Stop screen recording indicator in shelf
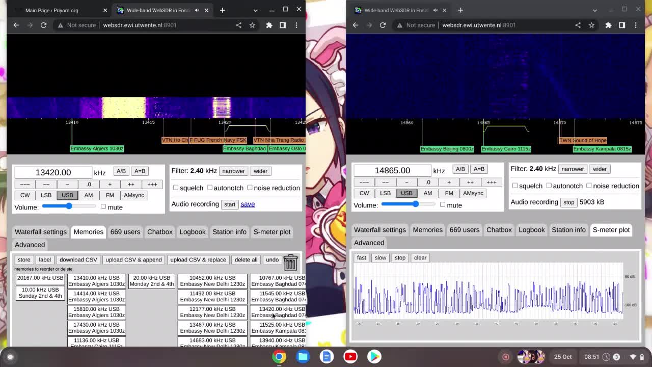Screen dimensions: 652x367 tap(506, 357)
